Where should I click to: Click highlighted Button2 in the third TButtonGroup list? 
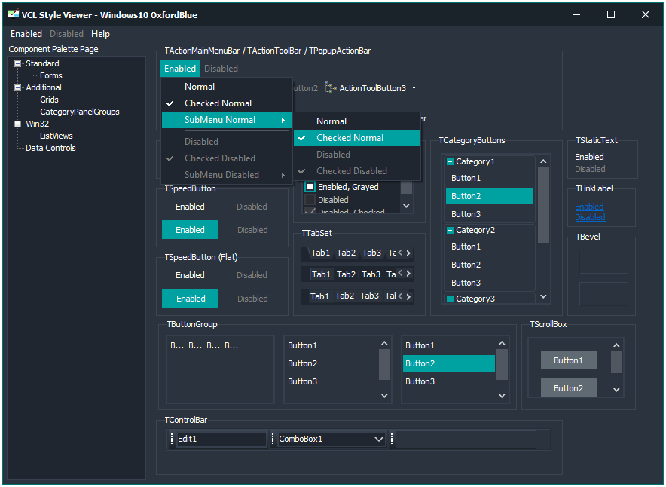click(x=449, y=364)
